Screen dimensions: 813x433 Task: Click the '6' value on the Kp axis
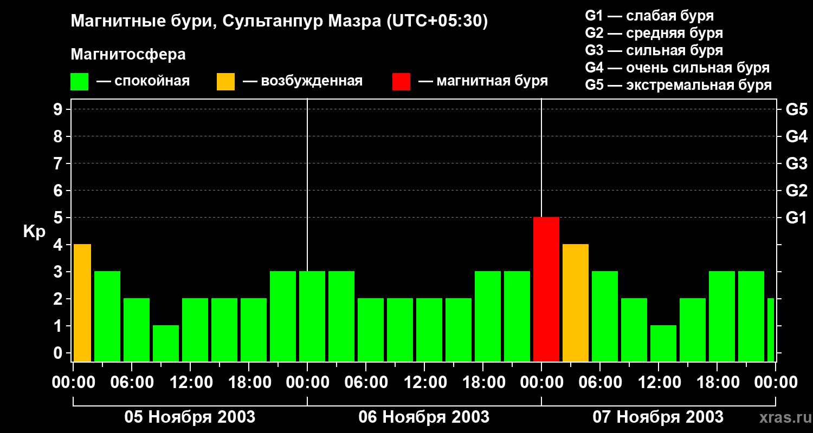pos(59,191)
